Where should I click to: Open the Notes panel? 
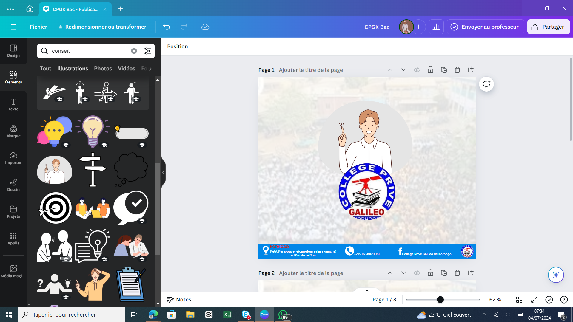coord(179,300)
